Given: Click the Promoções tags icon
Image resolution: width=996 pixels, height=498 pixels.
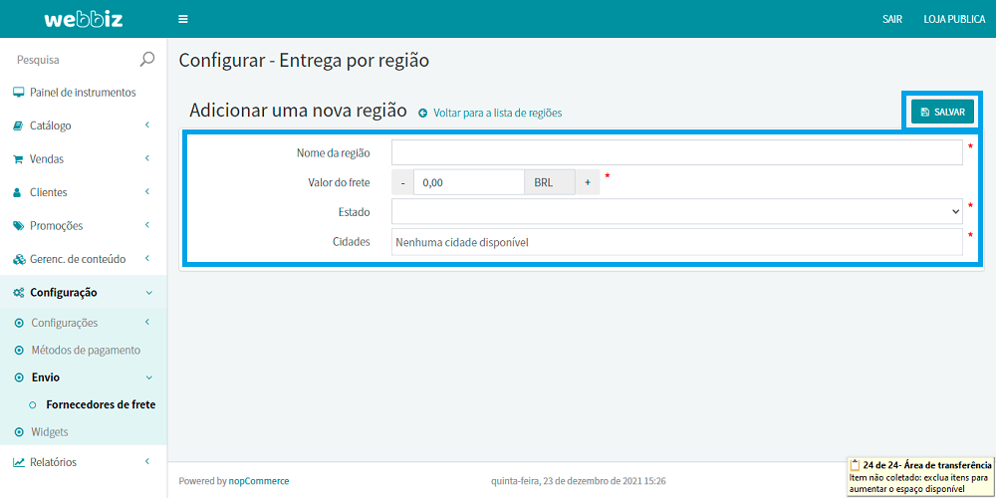Looking at the screenshot, I should 18,226.
